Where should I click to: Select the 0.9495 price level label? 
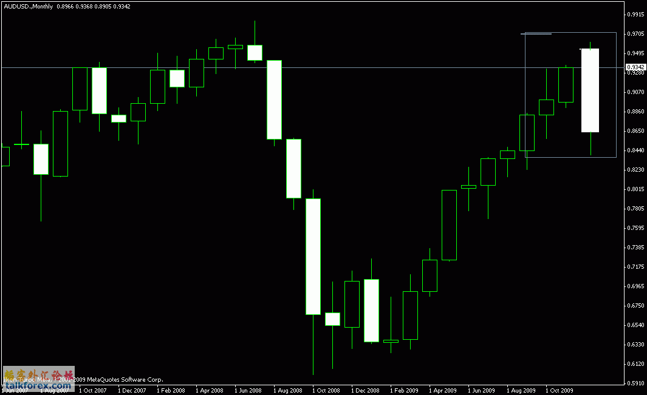635,53
